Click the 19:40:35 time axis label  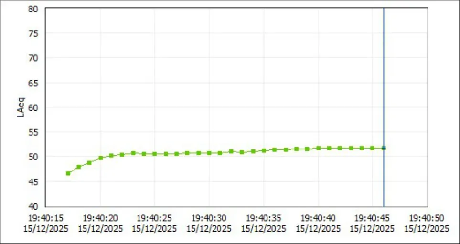(x=264, y=223)
